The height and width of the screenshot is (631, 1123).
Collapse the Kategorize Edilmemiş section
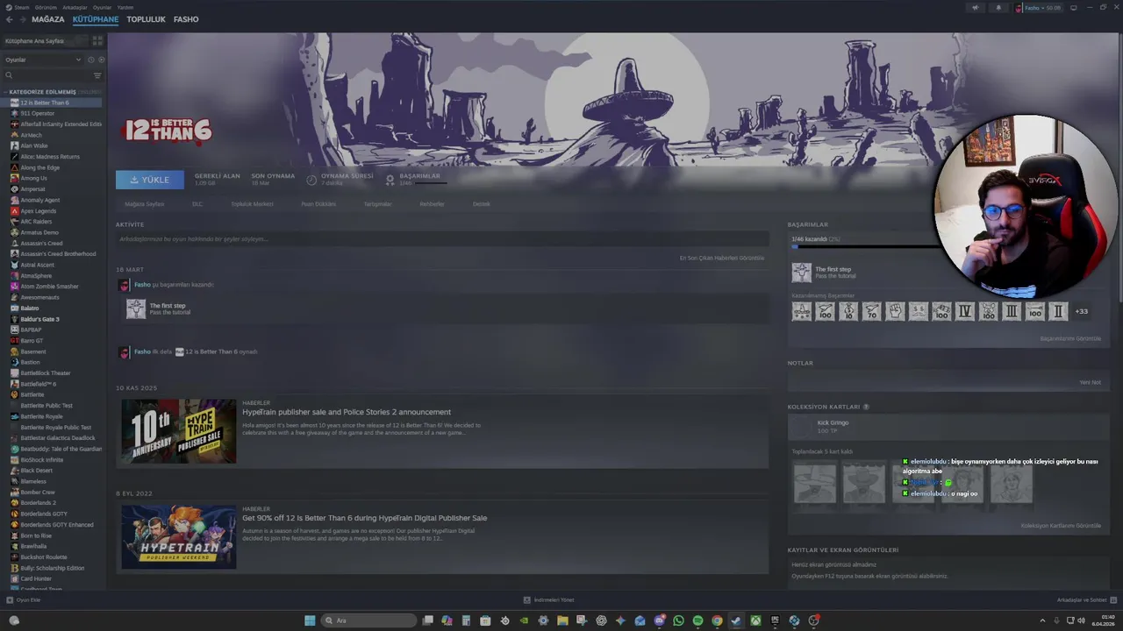5,92
